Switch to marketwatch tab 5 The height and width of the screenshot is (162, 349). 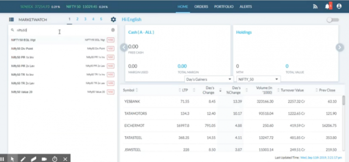click(101, 19)
